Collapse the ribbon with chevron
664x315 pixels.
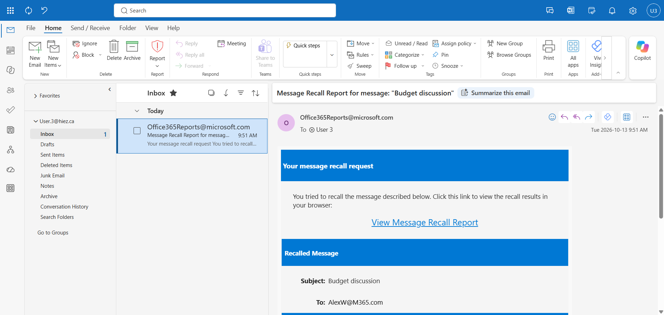coord(618,73)
